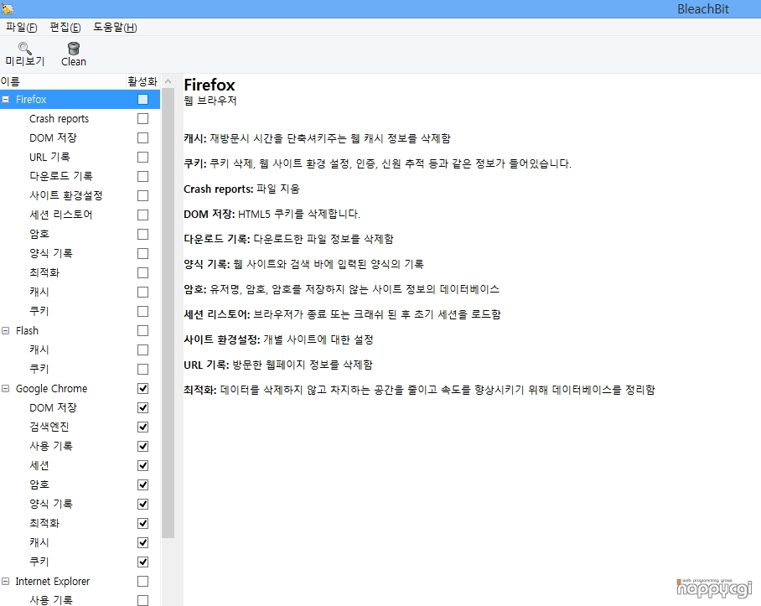Screen dimensions: 761x606
Task: Click the bold '세션 리스토어:' description label
Action: (x=216, y=314)
